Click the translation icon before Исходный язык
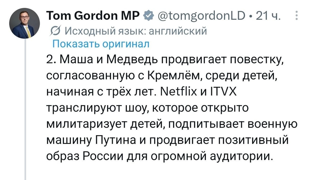This screenshot has width=312, height=180. [x=55, y=31]
